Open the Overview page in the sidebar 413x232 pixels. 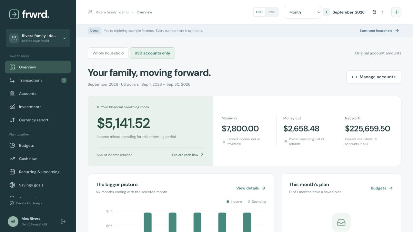point(38,67)
